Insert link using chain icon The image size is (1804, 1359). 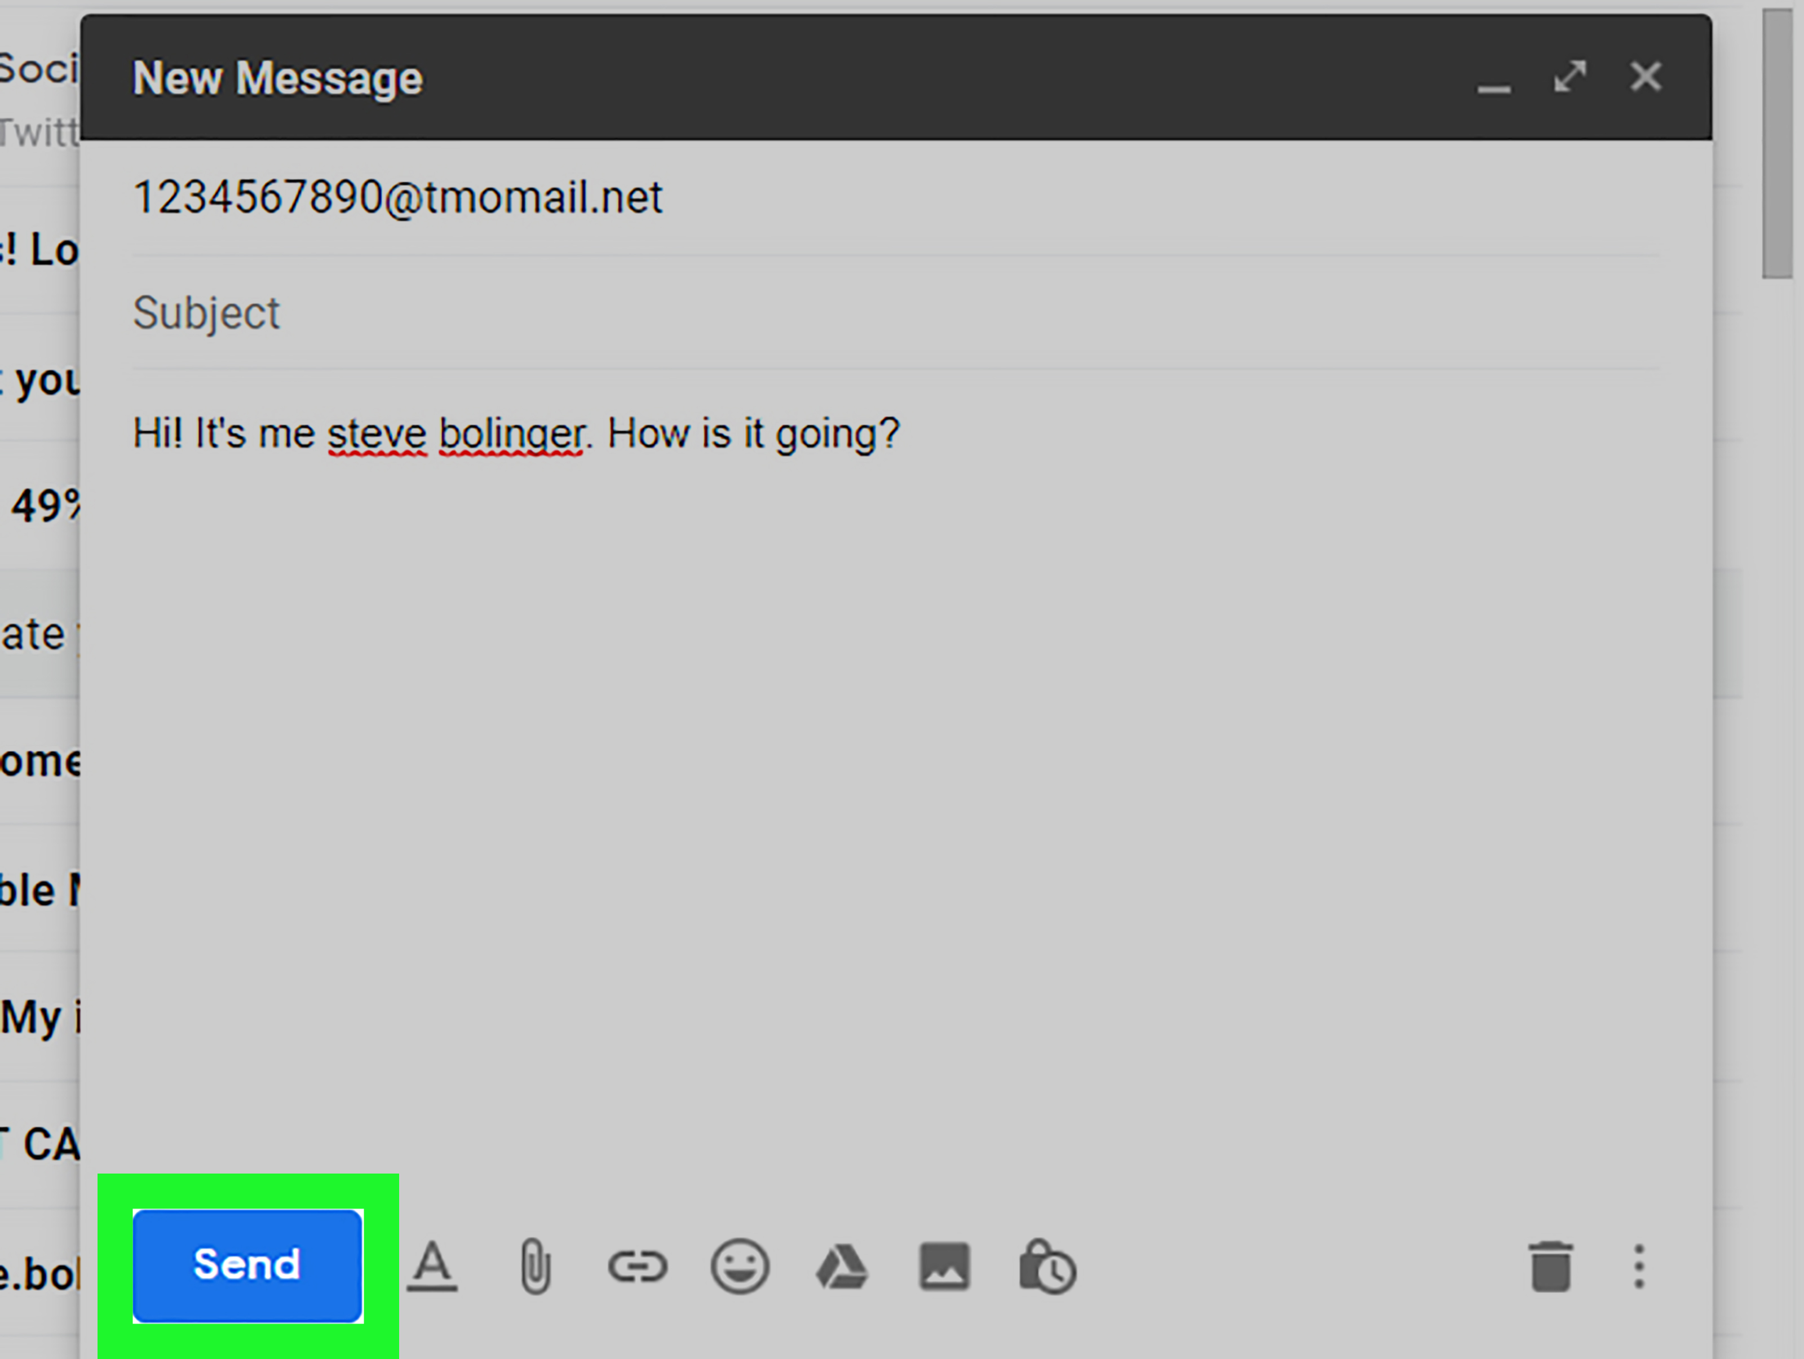638,1267
